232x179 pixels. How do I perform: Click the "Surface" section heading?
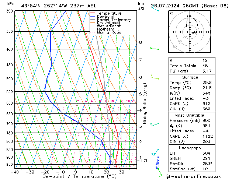pyautogui.click(x=190, y=77)
